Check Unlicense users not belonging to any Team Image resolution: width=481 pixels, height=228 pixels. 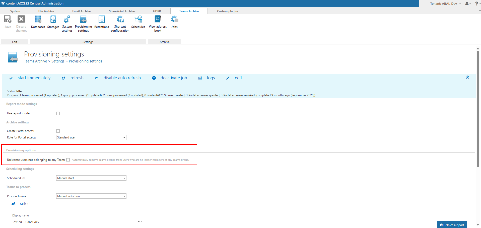(x=68, y=160)
